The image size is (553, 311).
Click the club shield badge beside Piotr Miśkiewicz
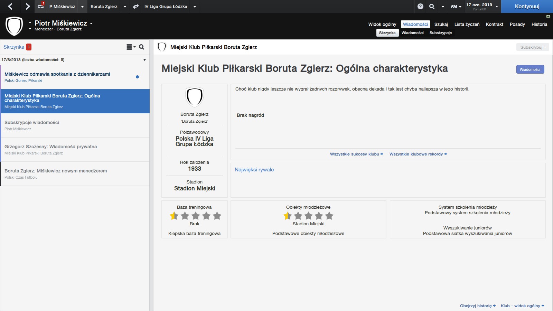coord(14,26)
